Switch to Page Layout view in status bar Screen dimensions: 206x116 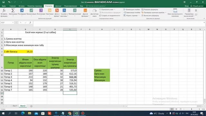pyautogui.click(x=176, y=109)
